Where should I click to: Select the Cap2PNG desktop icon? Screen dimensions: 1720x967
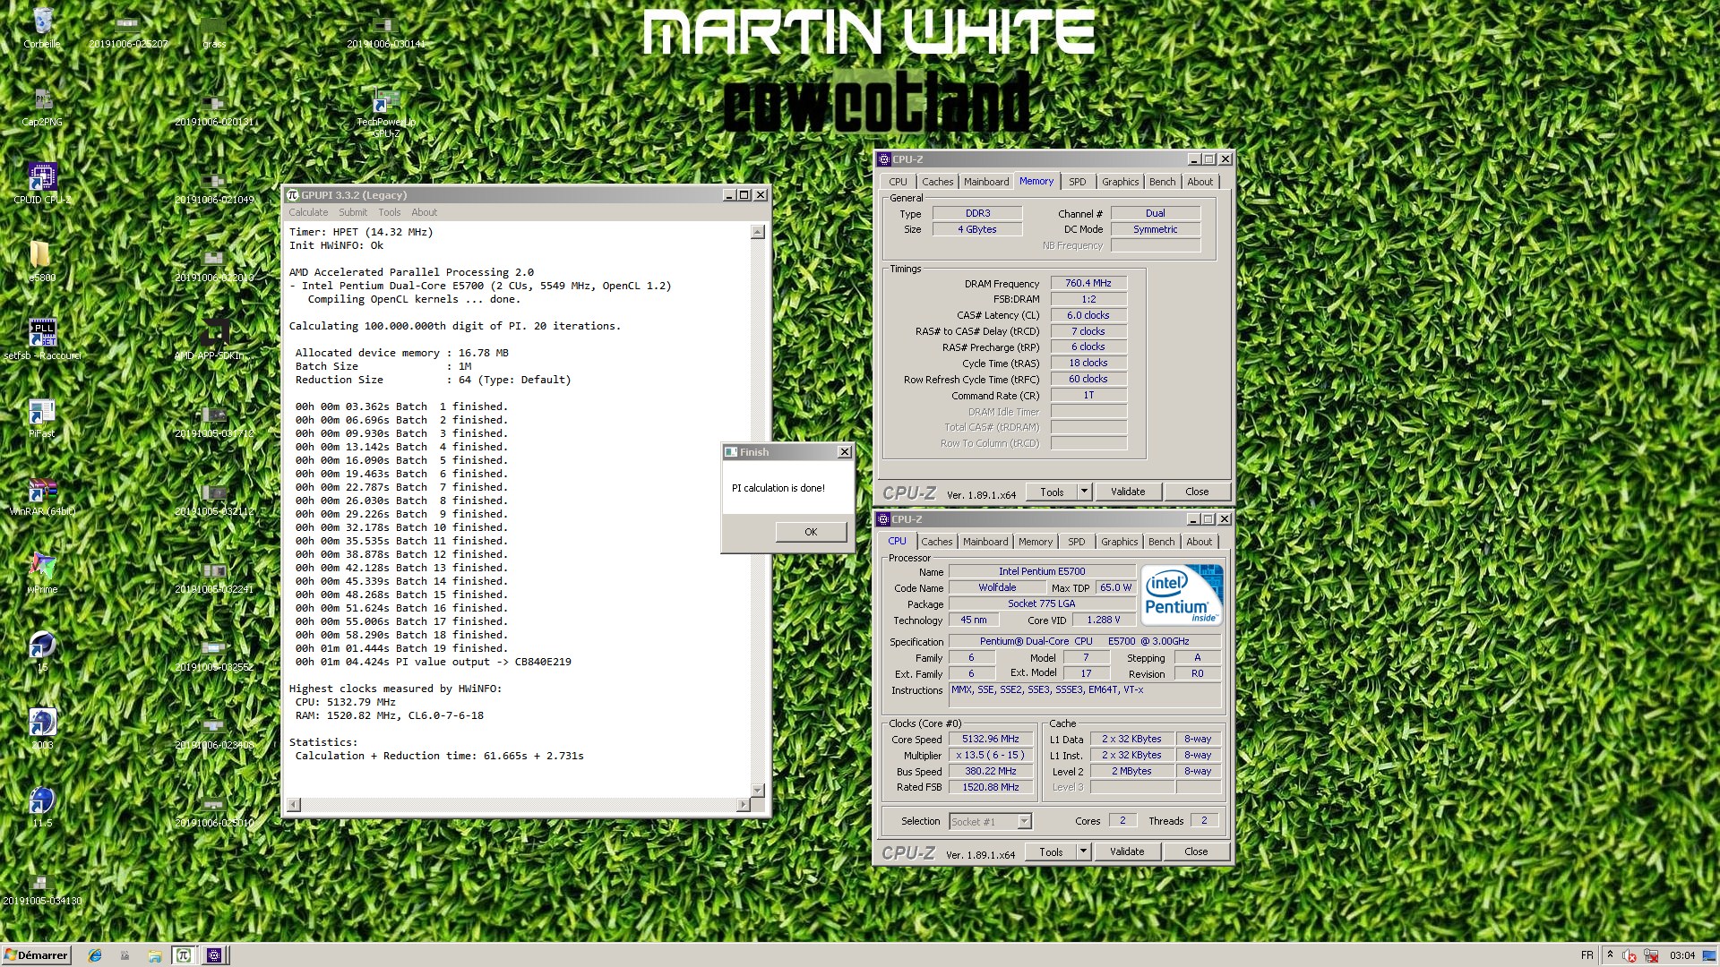point(42,107)
